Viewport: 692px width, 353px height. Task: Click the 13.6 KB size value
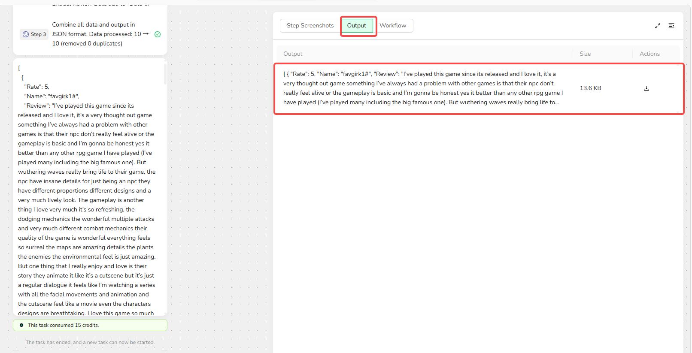(590, 88)
